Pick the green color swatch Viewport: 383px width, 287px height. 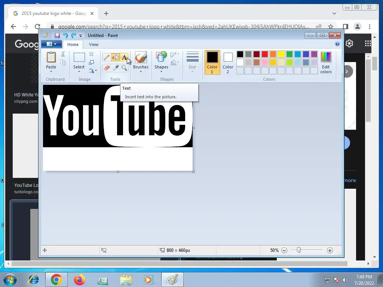[x=289, y=54]
